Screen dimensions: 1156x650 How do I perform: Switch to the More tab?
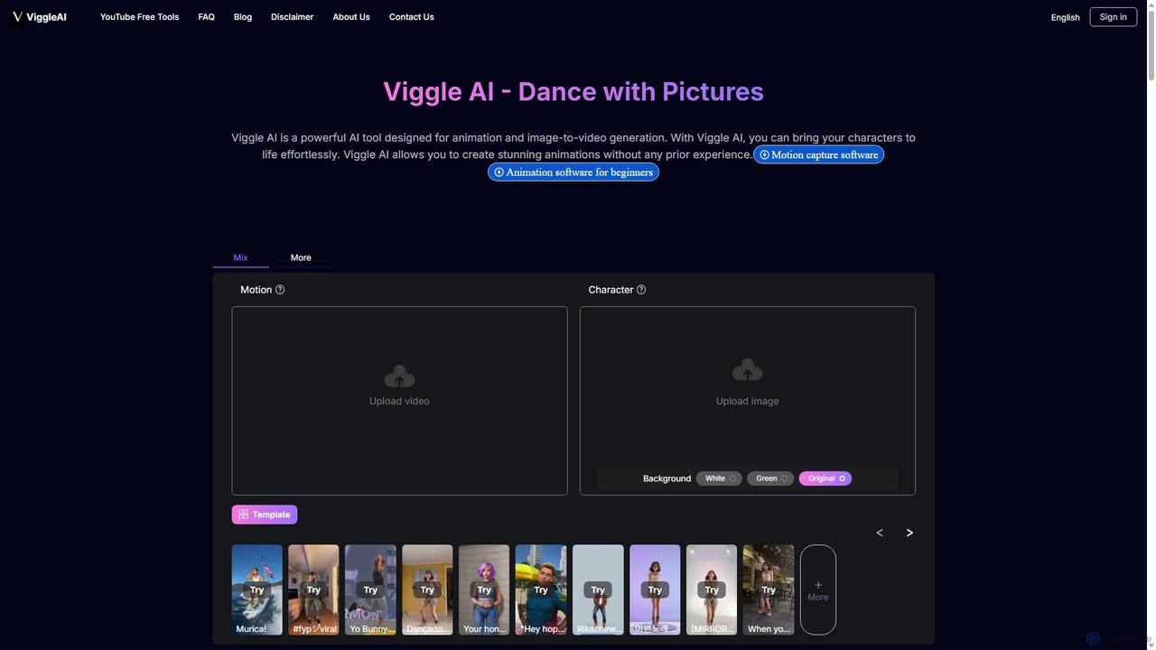pos(301,258)
